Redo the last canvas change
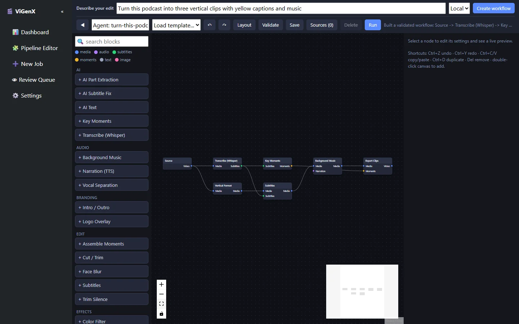 point(224,25)
